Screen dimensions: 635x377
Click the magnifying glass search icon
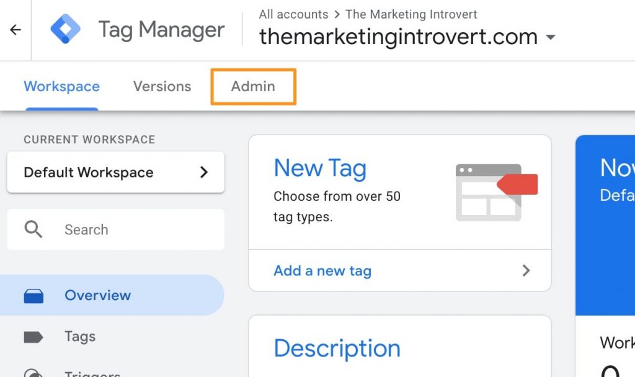coord(33,229)
